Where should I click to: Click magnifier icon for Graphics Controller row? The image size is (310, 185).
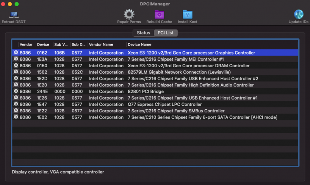[16, 53]
